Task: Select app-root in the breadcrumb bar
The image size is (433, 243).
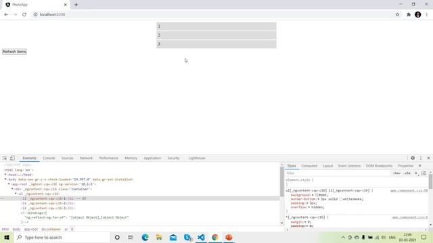Action: tap(30, 230)
